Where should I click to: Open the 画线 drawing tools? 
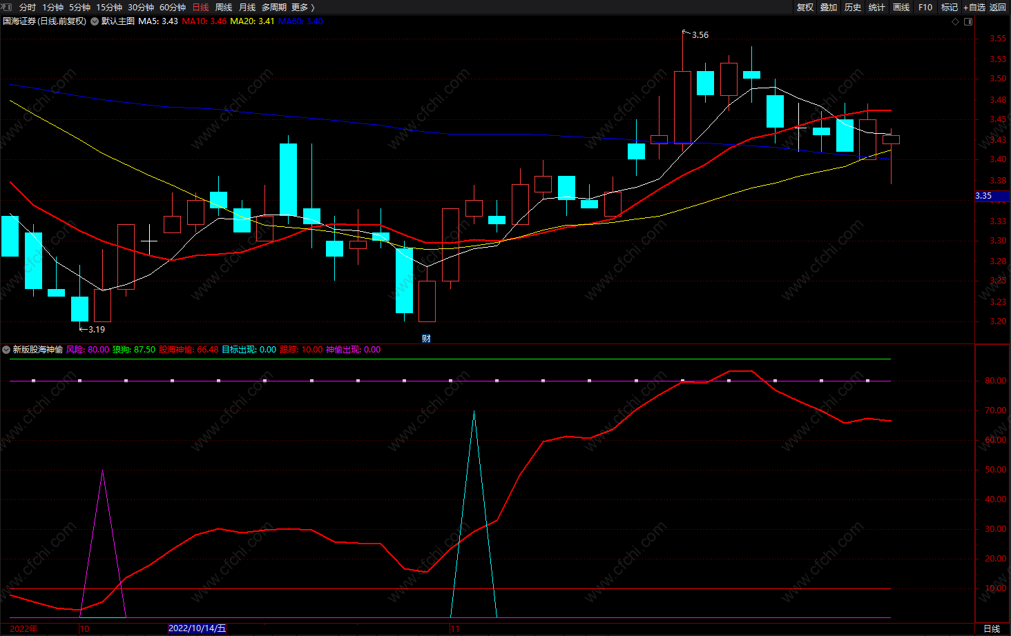pos(901,7)
